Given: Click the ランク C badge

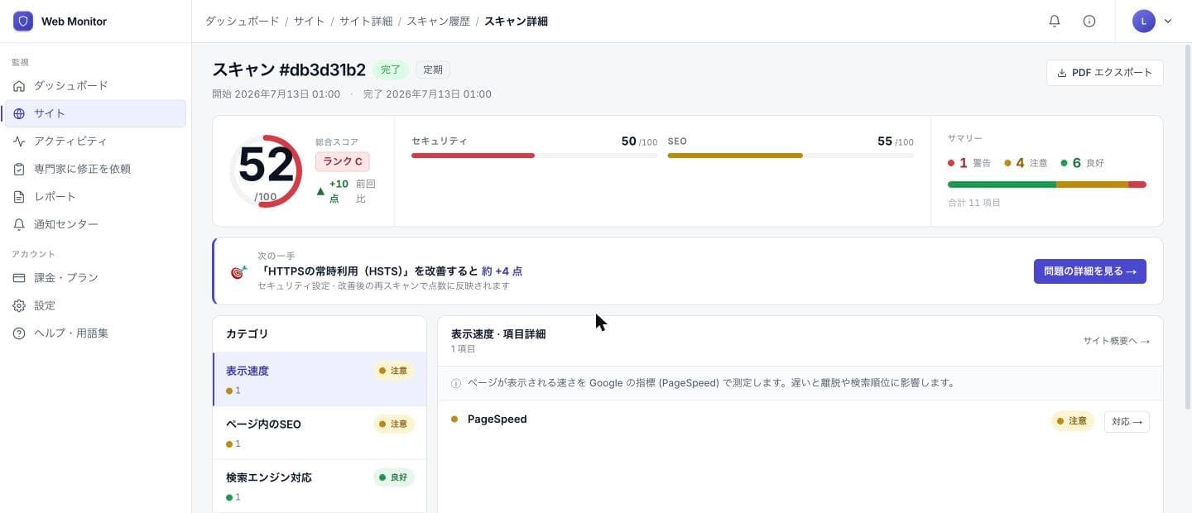Looking at the screenshot, I should pos(343,161).
